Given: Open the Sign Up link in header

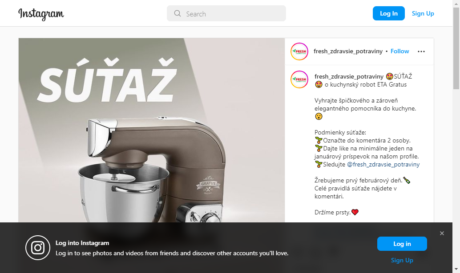Looking at the screenshot, I should (423, 13).
